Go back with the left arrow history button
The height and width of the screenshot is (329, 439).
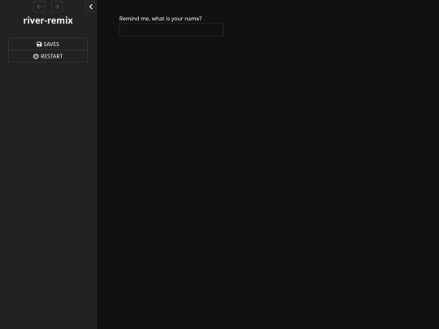pos(39,6)
